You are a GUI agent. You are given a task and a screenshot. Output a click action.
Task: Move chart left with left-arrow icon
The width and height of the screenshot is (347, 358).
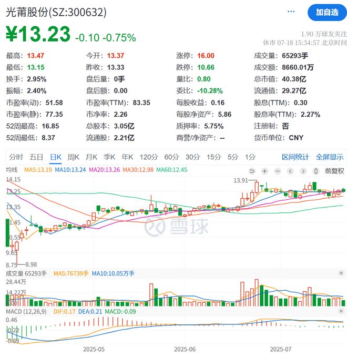click(x=290, y=171)
